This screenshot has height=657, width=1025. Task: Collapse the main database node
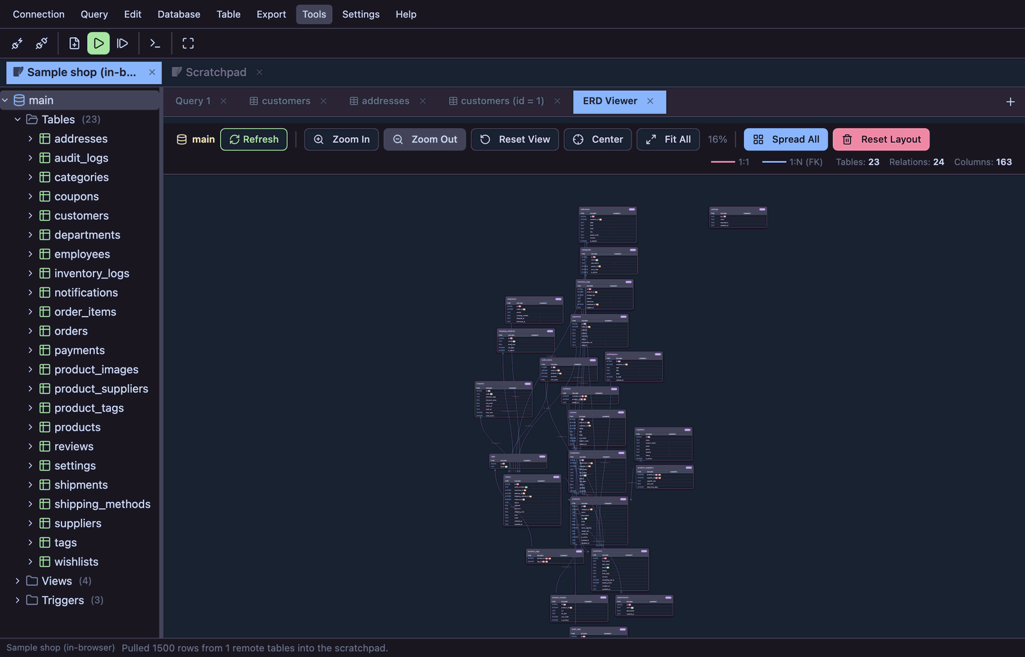pyautogui.click(x=5, y=100)
